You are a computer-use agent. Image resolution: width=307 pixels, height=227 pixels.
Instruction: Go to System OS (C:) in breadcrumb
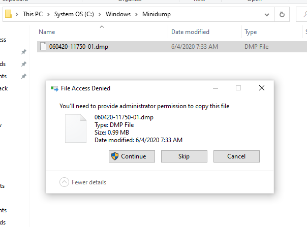pos(74,14)
